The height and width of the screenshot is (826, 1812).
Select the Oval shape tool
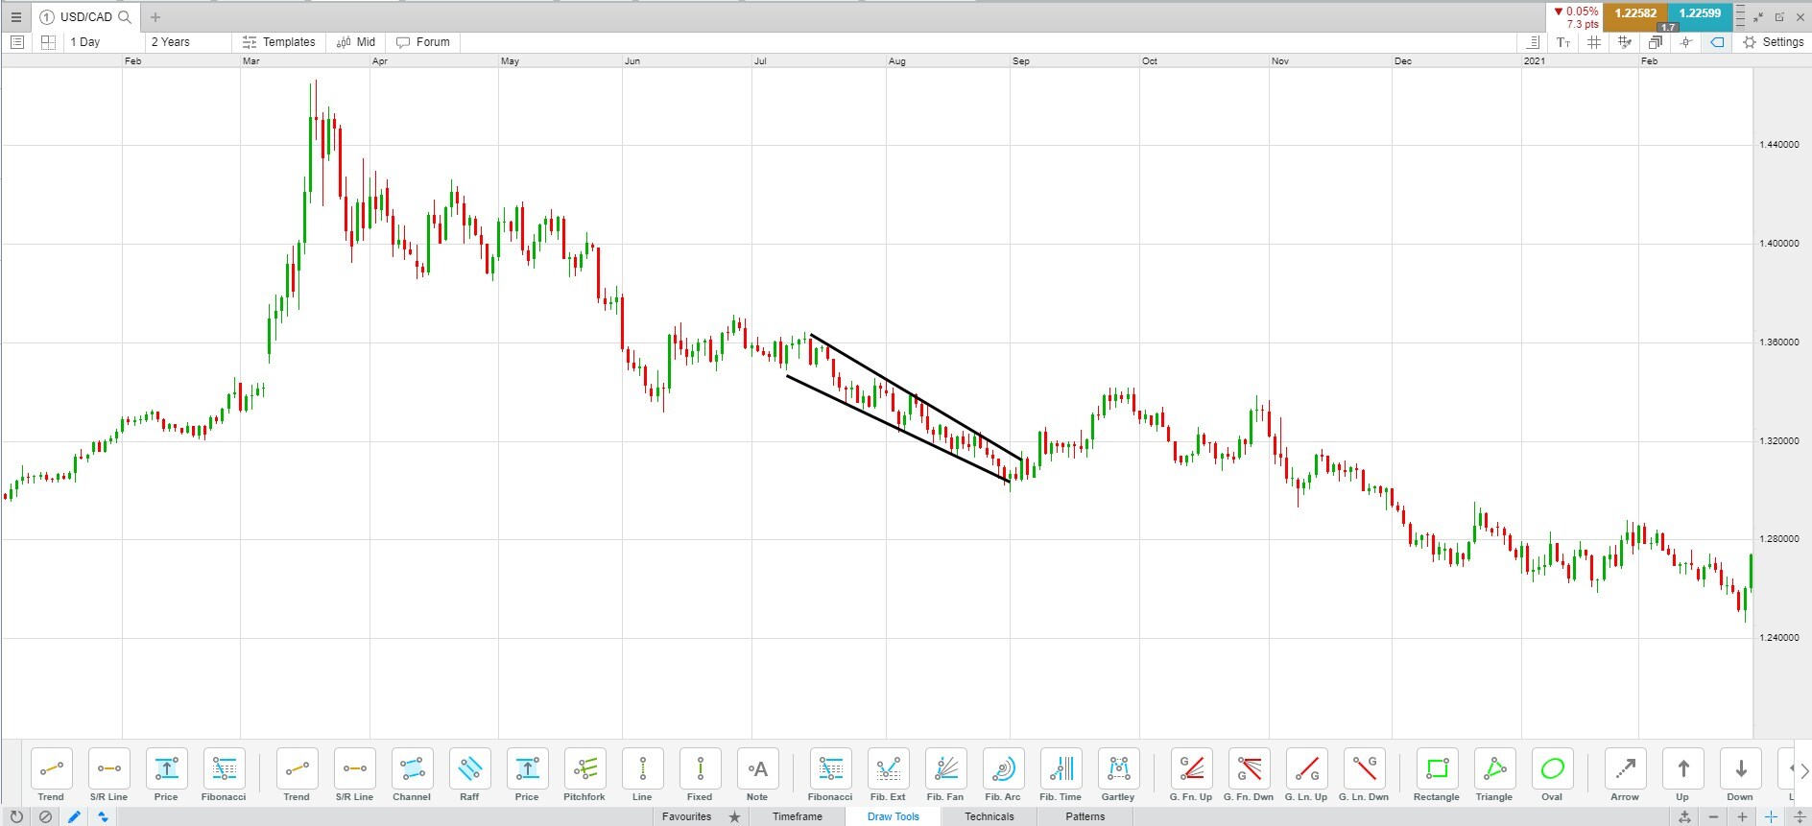(x=1552, y=775)
